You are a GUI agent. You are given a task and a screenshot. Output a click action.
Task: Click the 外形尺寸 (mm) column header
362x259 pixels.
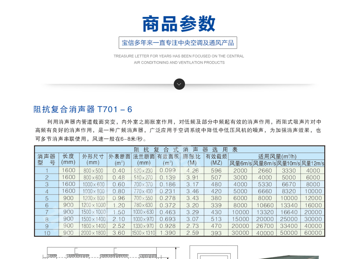[x=93, y=160]
